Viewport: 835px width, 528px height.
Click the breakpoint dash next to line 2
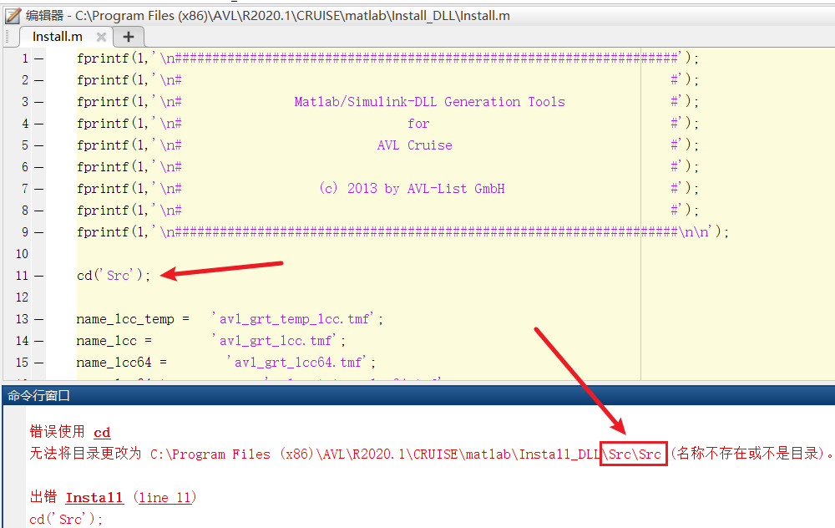38,79
